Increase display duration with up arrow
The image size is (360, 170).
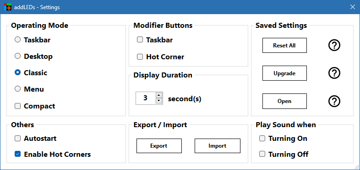point(159,95)
